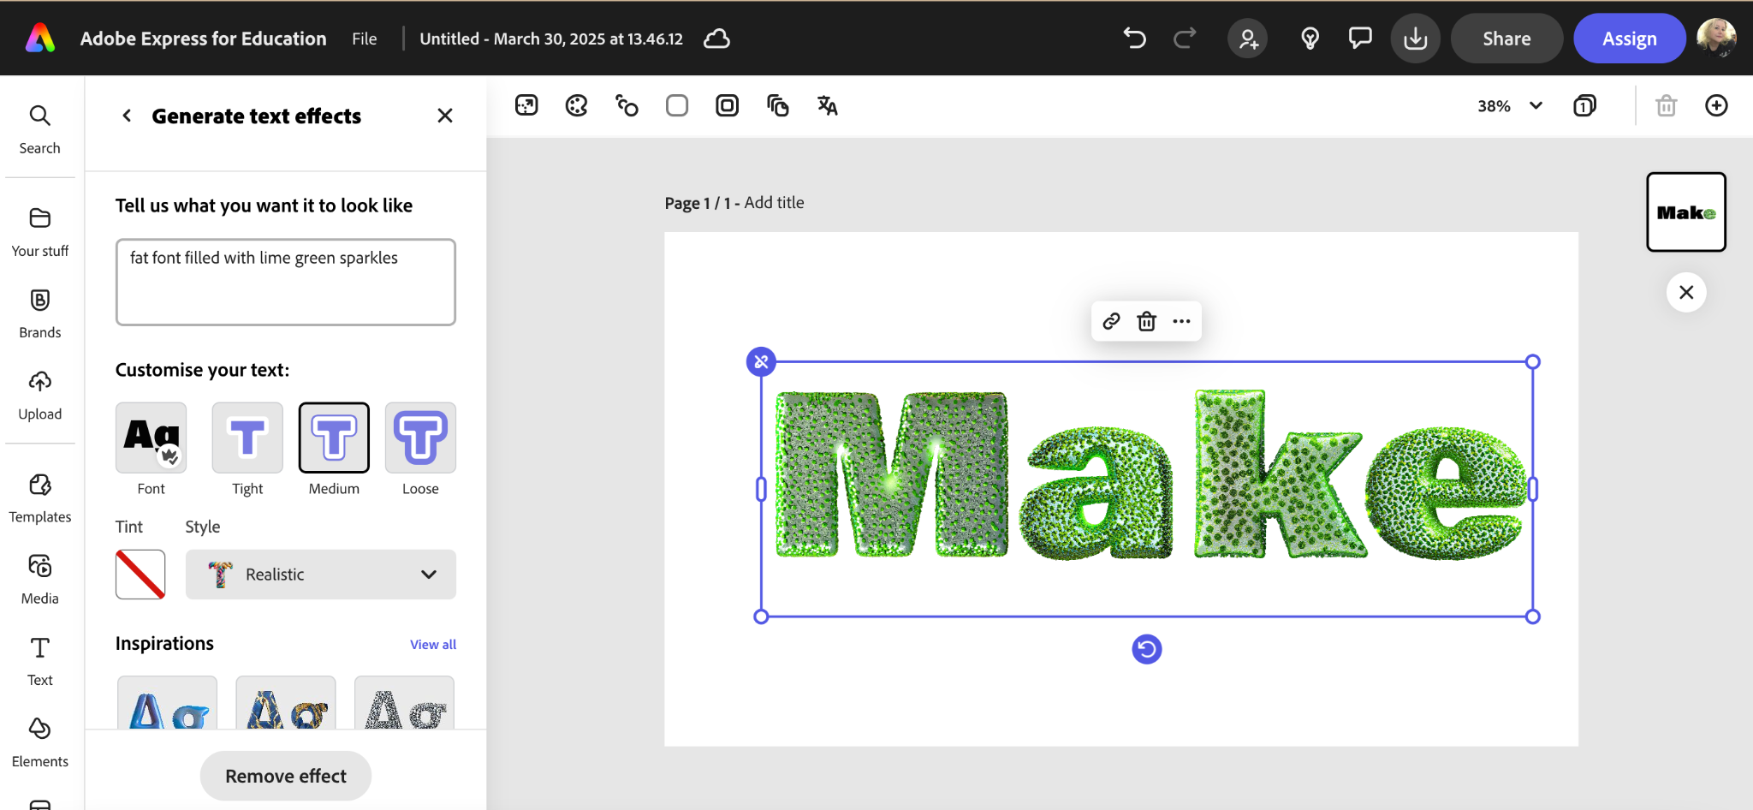Open the 38% zoom level dropdown
The width and height of the screenshot is (1753, 810).
click(x=1510, y=105)
